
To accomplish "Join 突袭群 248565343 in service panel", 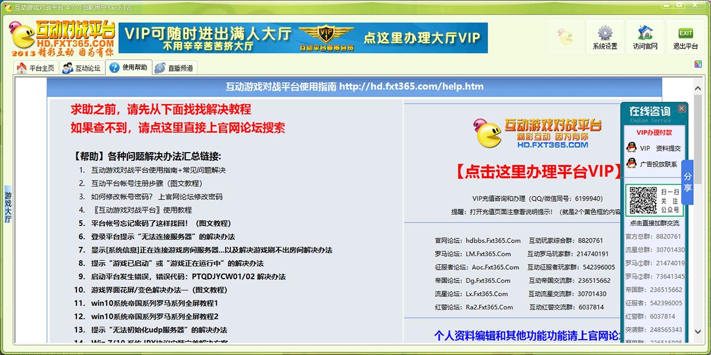I will coord(654,330).
